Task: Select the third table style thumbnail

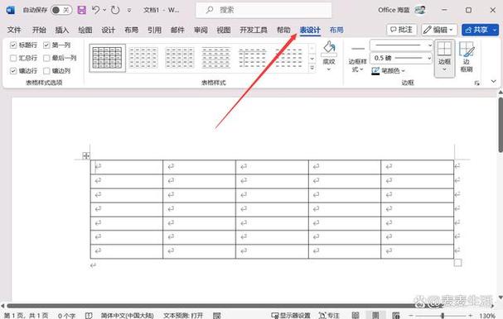Action: 180,58
